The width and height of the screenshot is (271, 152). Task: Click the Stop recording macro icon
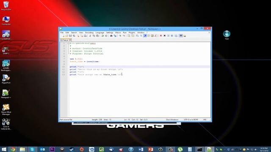[165, 36]
